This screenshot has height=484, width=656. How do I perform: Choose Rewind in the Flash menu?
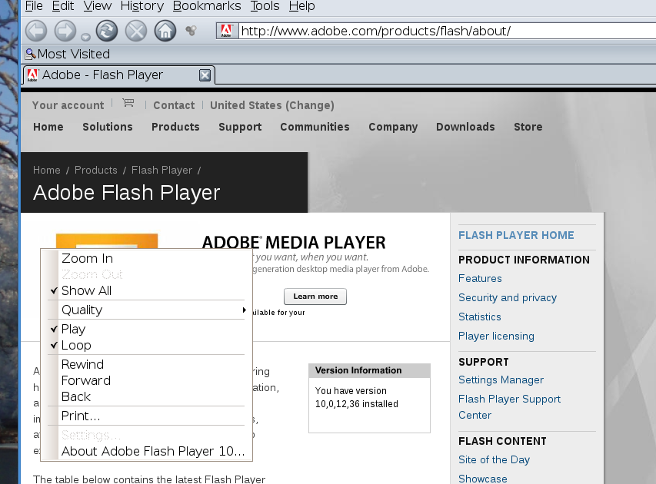pyautogui.click(x=146, y=364)
